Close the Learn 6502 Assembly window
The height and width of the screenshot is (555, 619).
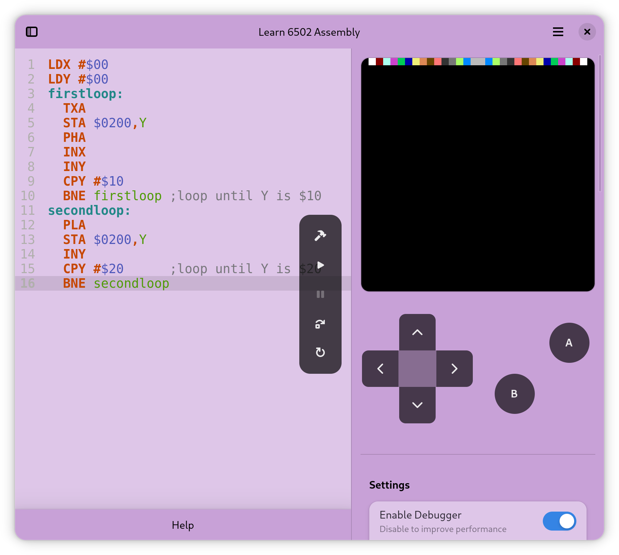(587, 32)
